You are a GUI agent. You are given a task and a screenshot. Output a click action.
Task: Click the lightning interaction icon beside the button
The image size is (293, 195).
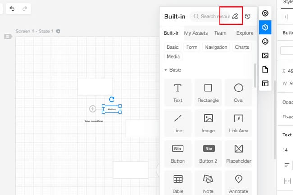point(92,109)
